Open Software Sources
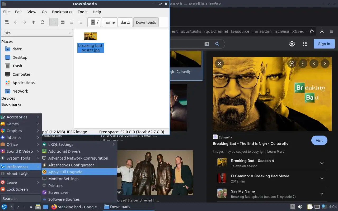Image resolution: width=338 pixels, height=211 pixels. (x=79, y=199)
